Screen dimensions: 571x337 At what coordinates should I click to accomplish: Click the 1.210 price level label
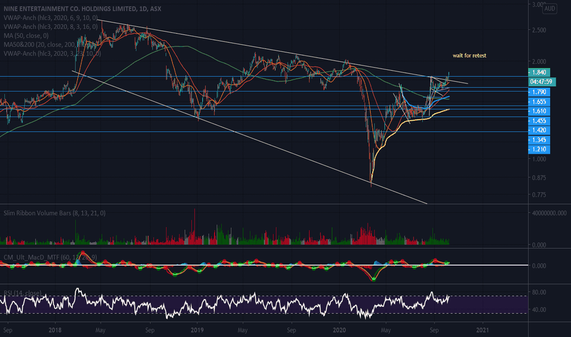coord(539,149)
